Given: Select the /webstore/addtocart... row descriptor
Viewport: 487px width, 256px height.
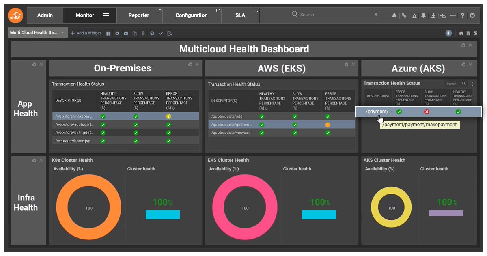Looking at the screenshot, I should pos(73,125).
